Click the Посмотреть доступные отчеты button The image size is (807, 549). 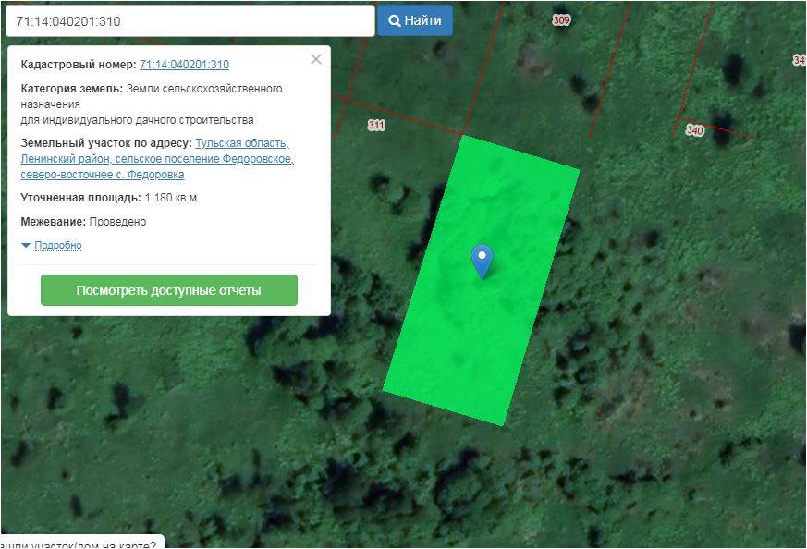(169, 290)
